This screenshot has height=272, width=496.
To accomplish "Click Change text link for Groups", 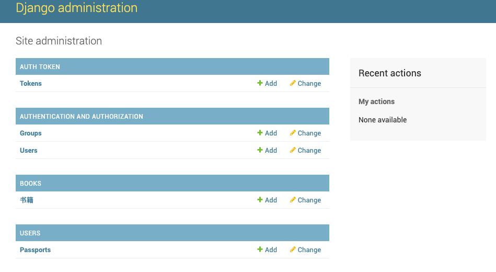I will [309, 133].
